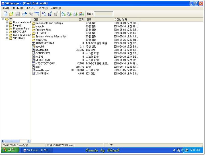Click the 漢 Hanja IME indicator

point(178,150)
